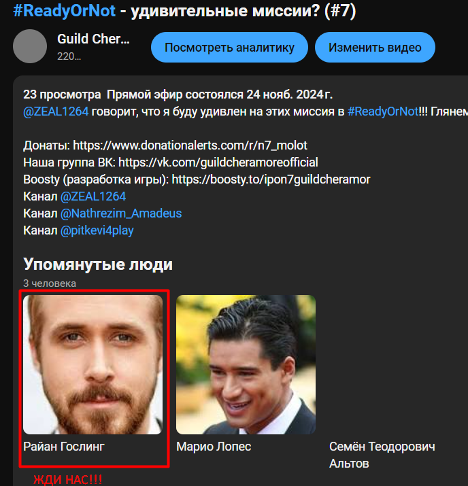Select the thumbnail captioned Марио Лопес
The width and height of the screenshot is (468, 486).
(x=246, y=364)
